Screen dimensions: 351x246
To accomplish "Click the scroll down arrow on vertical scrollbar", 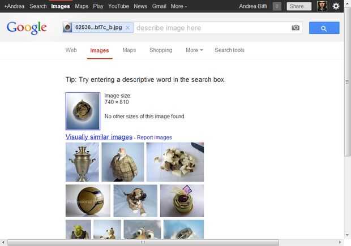I will pyautogui.click(x=347, y=235).
